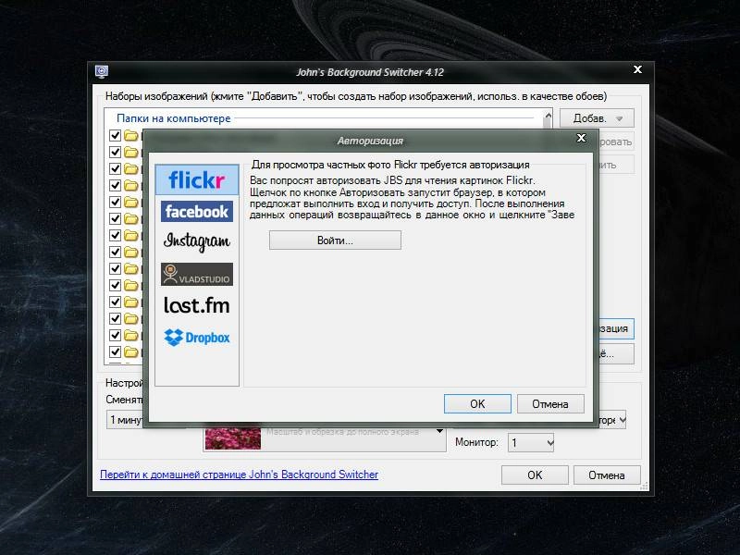This screenshot has height=555, width=740.
Task: Choose Last.fm as the image source
Action: coord(195,305)
